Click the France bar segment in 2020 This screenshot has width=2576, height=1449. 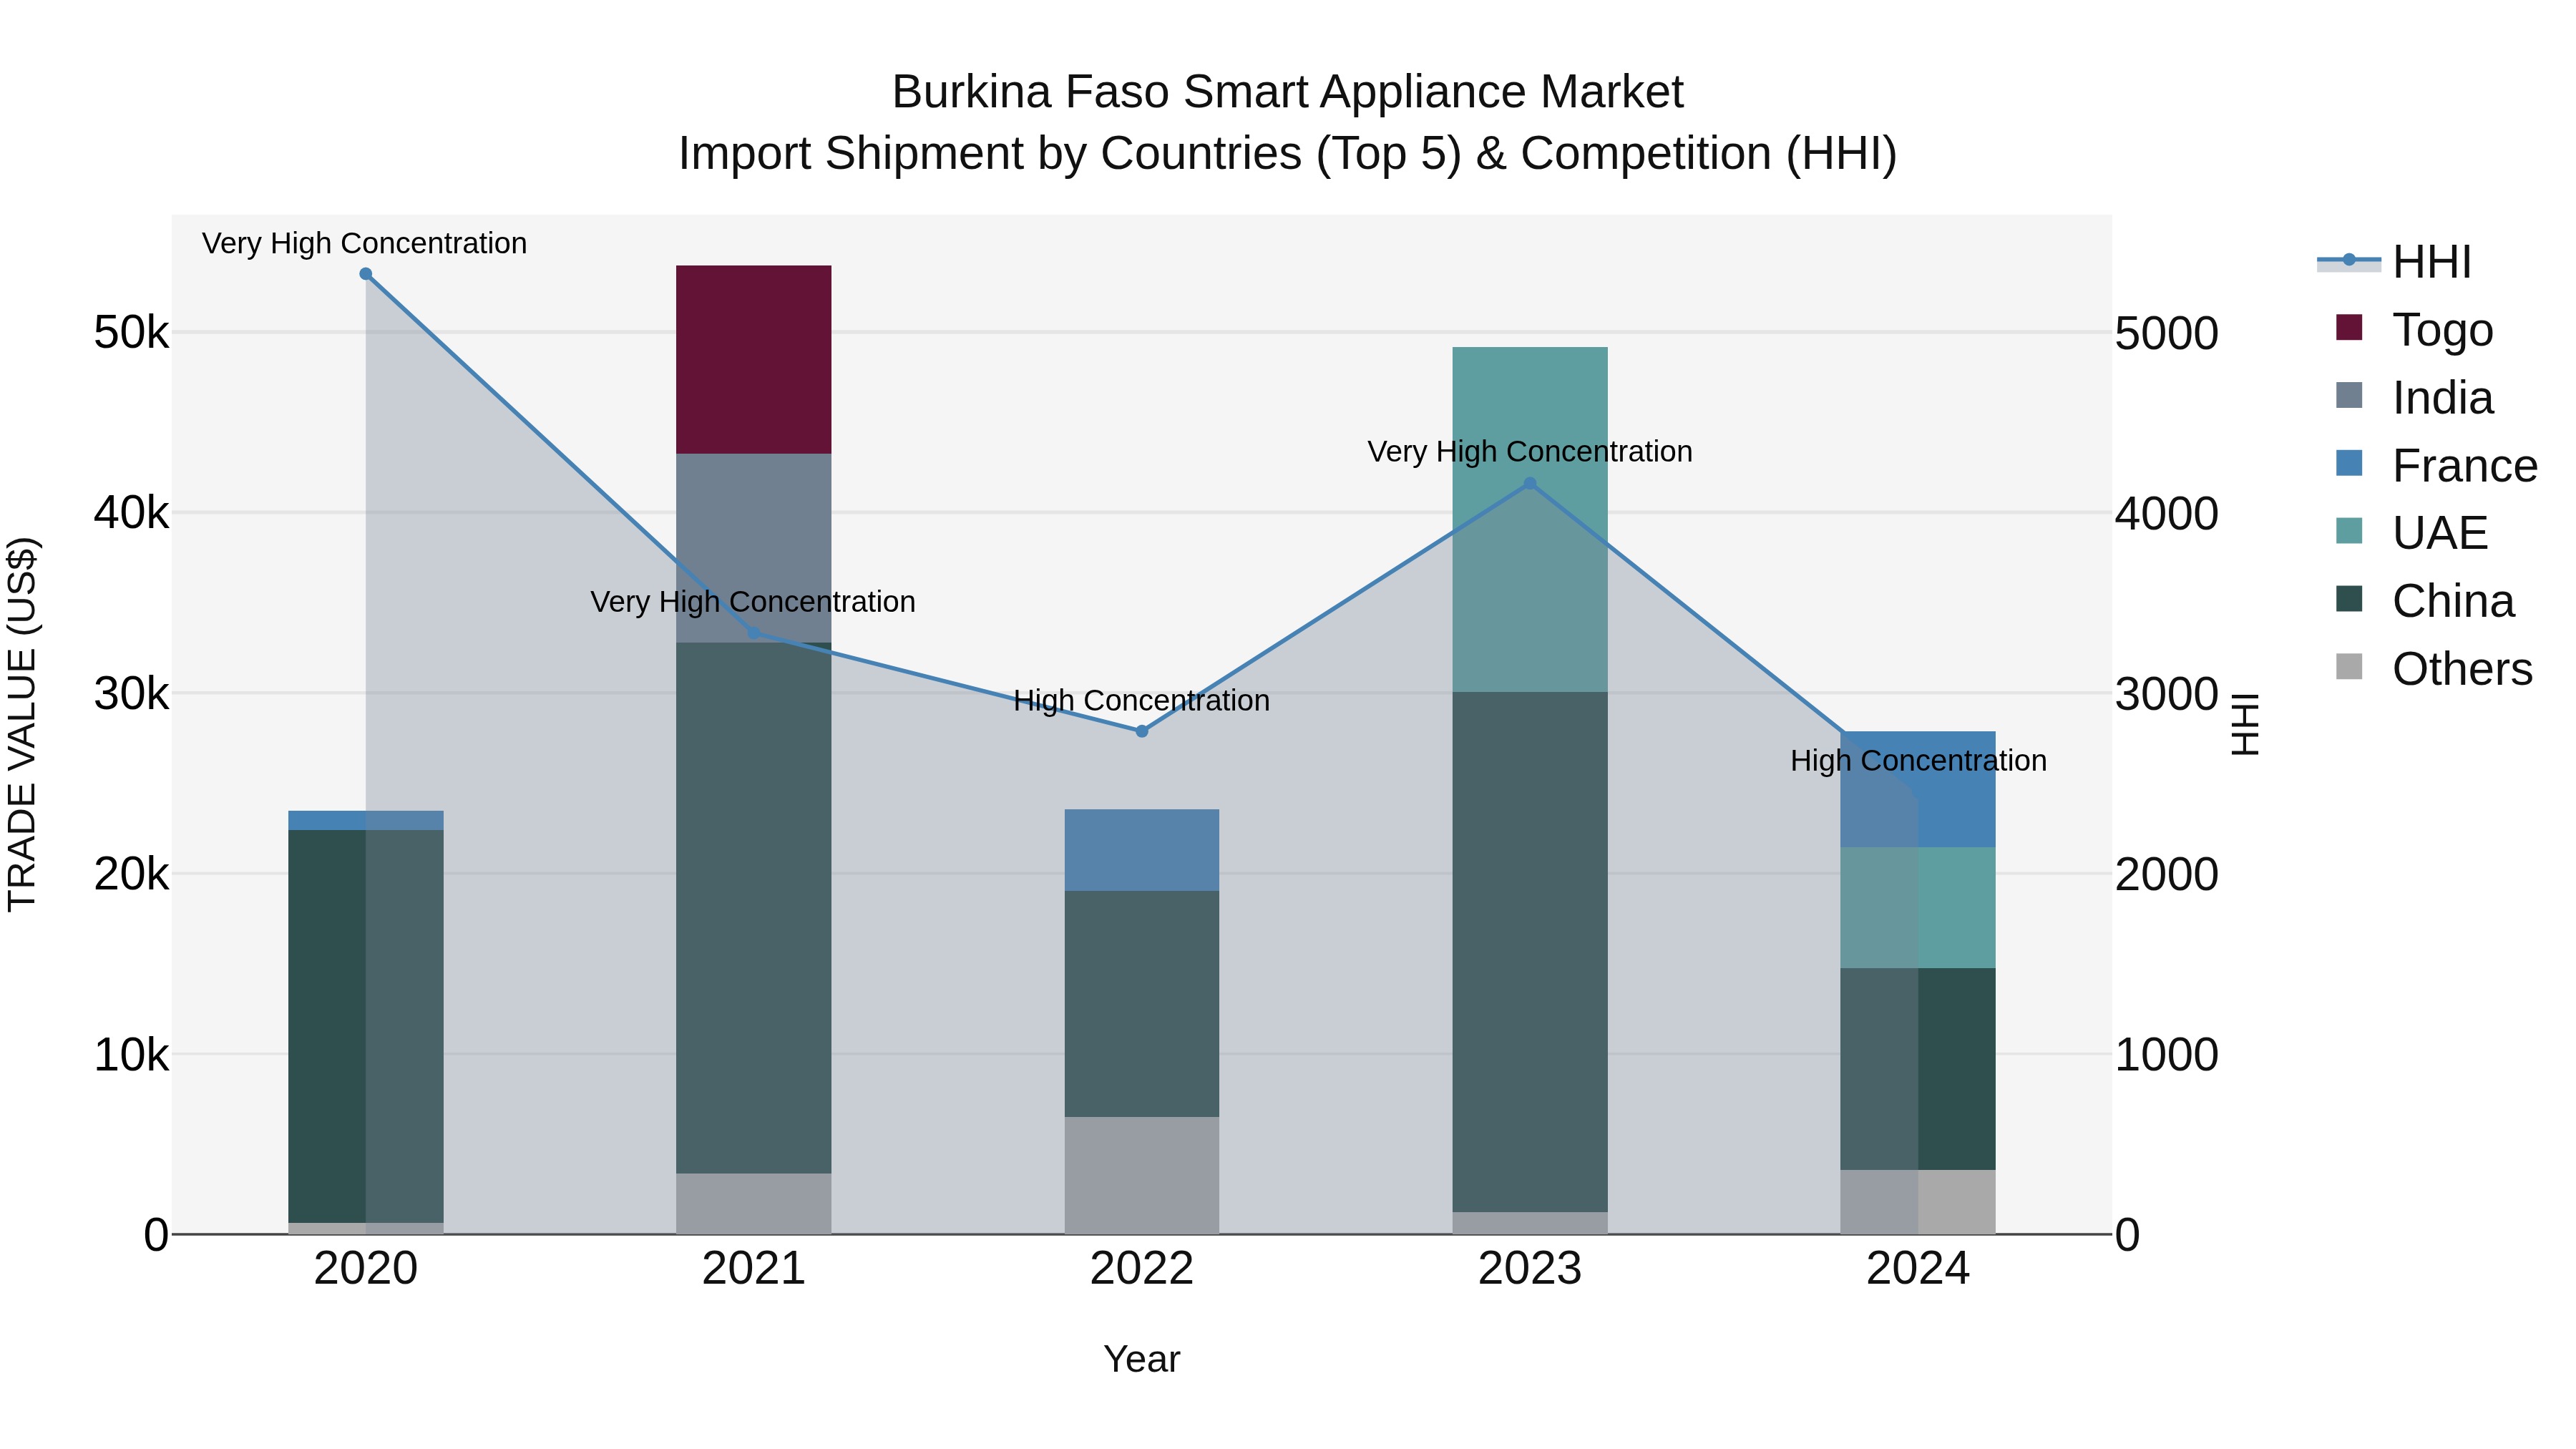366,820
